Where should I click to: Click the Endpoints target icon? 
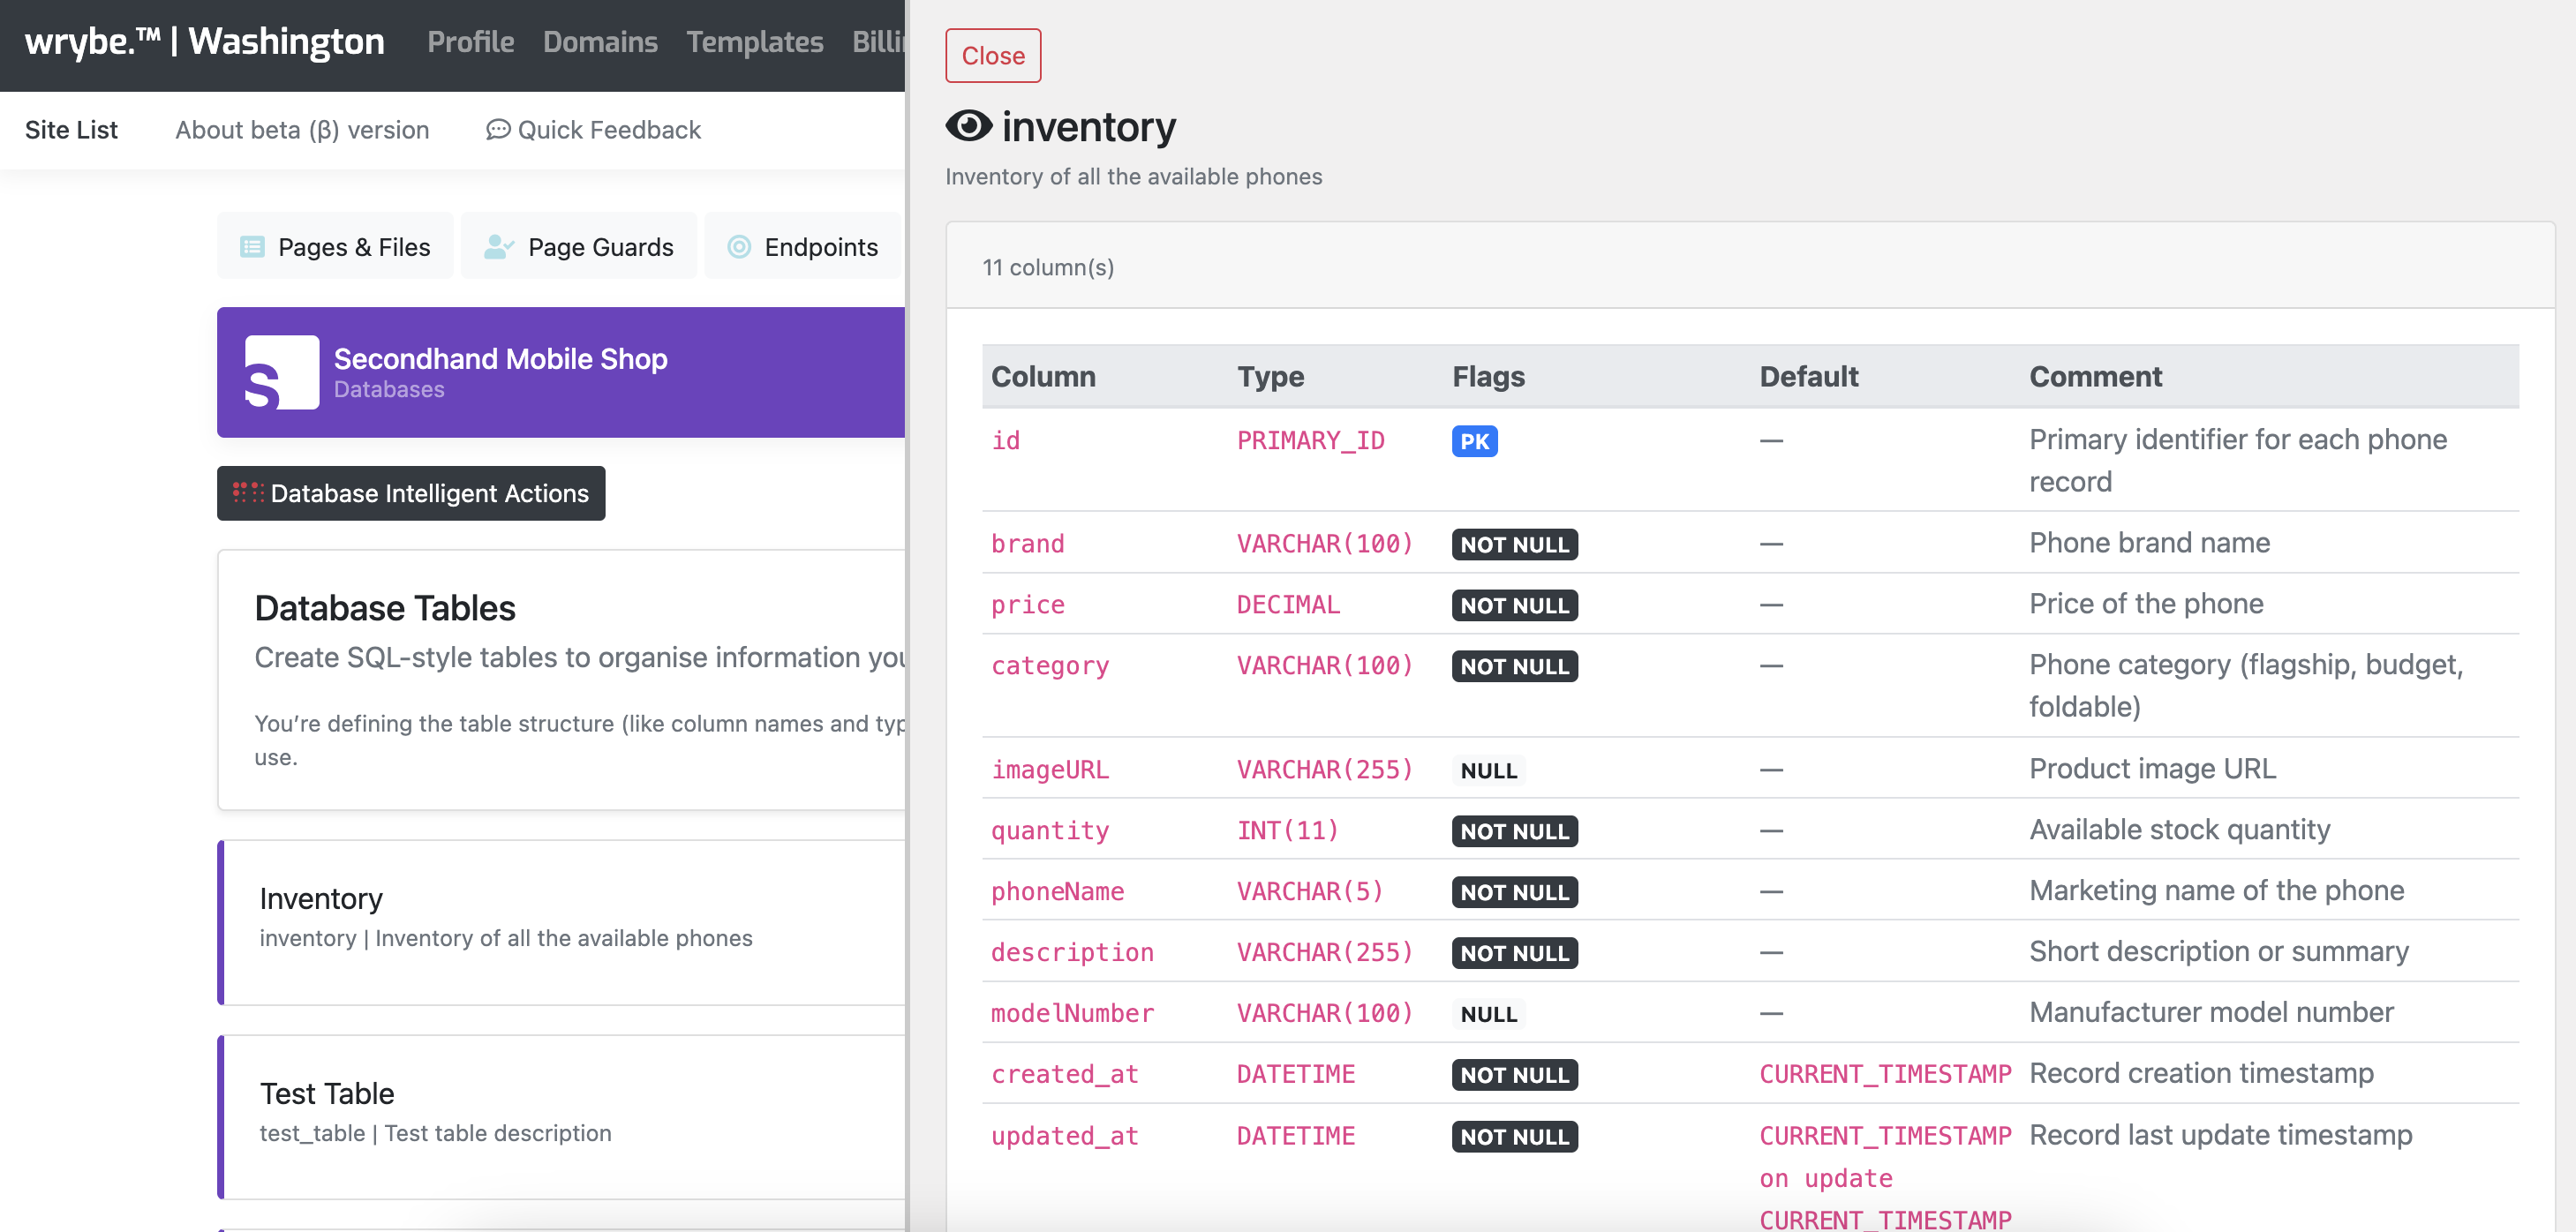tap(739, 247)
